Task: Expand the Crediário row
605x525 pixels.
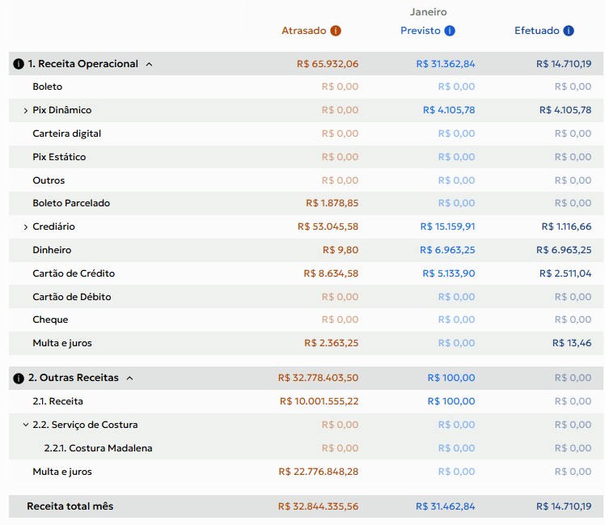Action: coord(25,227)
